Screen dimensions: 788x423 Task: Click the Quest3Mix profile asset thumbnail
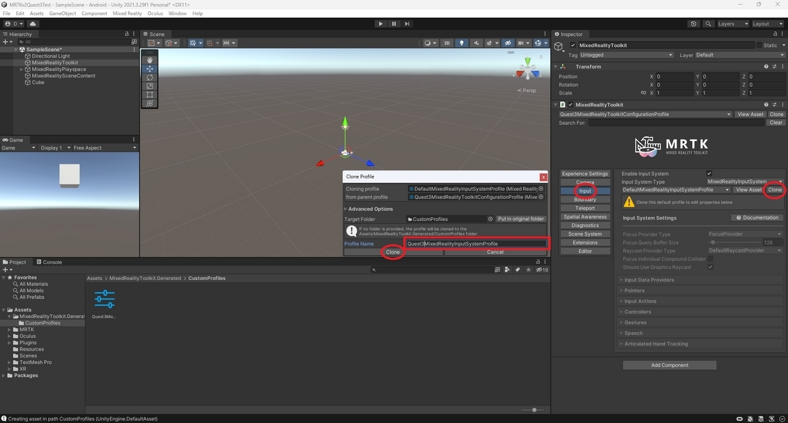(x=104, y=299)
